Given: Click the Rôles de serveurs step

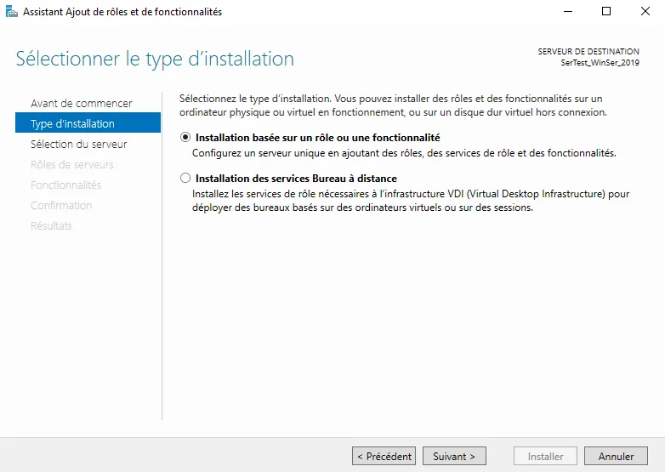Looking at the screenshot, I should pyautogui.click(x=72, y=164).
